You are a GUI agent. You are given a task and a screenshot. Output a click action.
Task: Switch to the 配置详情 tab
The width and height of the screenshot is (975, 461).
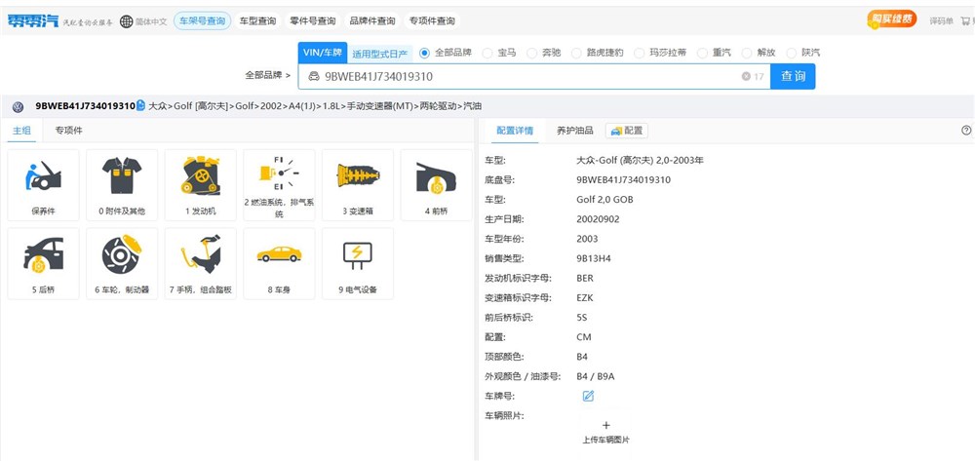point(515,131)
